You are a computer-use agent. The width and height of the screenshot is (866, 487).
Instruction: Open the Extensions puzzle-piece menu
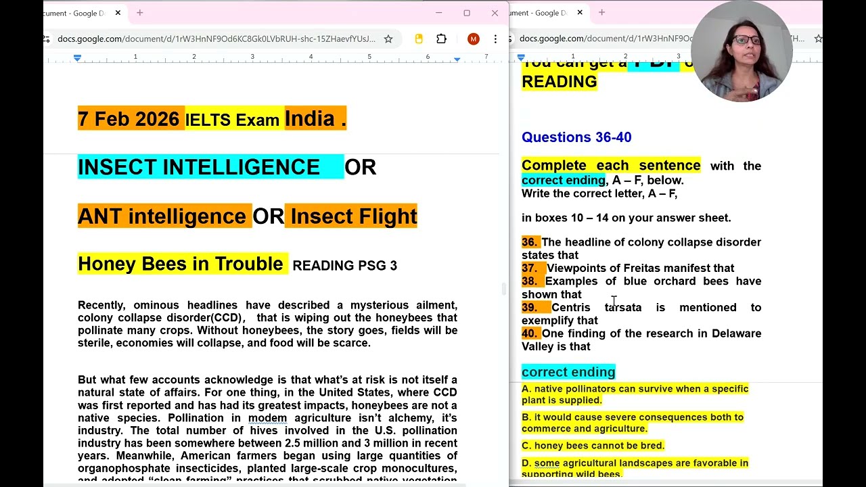[441, 39]
